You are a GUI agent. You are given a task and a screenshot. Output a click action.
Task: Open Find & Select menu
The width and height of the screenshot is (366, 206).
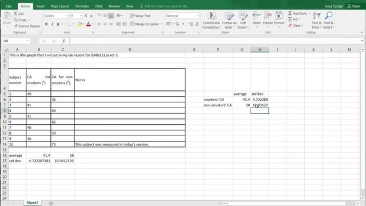coord(328,21)
